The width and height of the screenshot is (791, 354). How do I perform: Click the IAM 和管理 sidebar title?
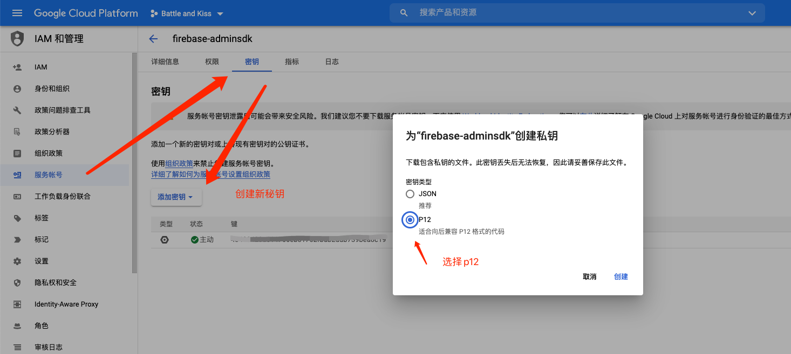point(59,39)
